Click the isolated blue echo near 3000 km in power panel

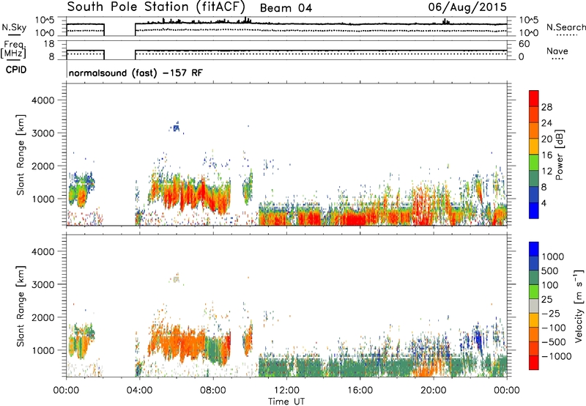[x=176, y=128]
